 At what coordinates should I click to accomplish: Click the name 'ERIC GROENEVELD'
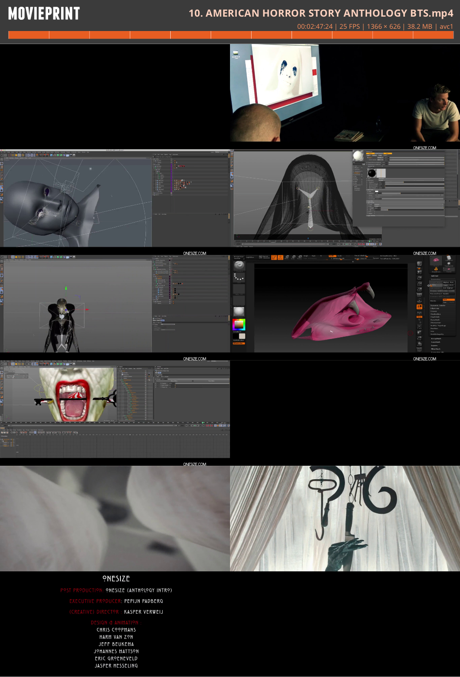(x=116, y=659)
